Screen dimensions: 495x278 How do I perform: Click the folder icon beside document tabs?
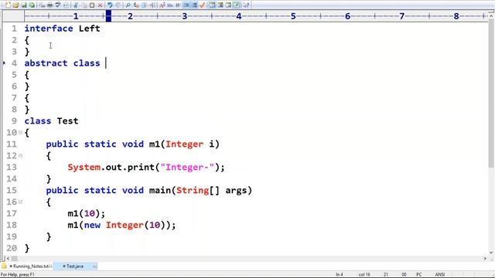4,266
